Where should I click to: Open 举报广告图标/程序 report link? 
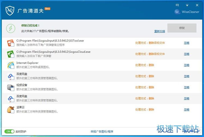tap(102, 132)
